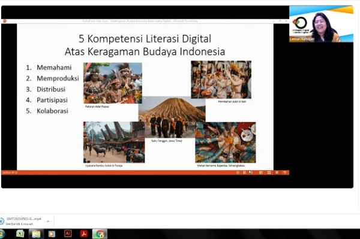The image size is (360, 239).
Task: Open Windows Media Player from the taskbar
Action: (52, 234)
